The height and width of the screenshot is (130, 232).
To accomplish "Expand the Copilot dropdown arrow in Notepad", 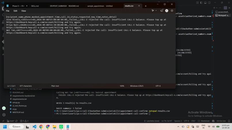I will coord(156,11).
